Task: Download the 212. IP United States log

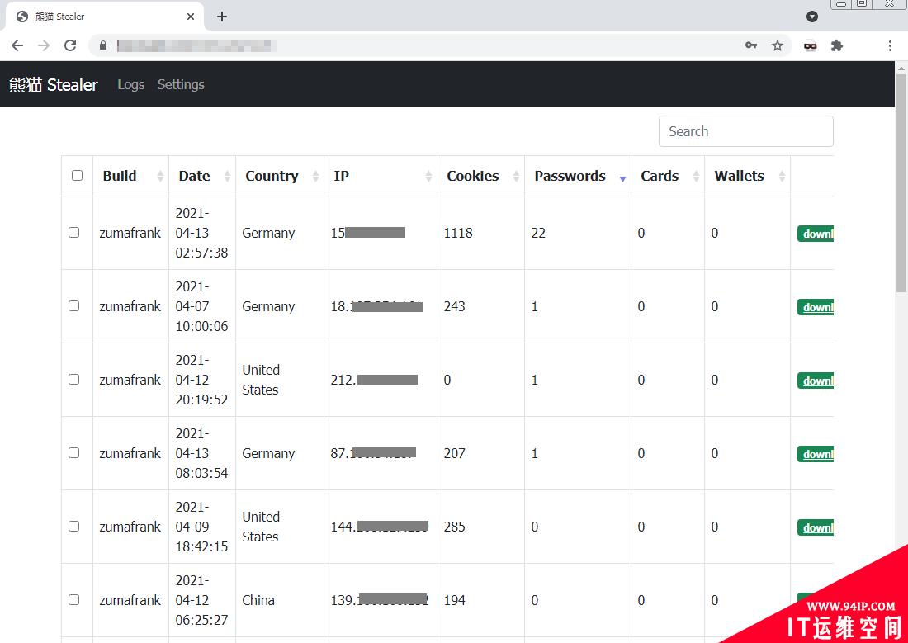Action: (x=816, y=381)
